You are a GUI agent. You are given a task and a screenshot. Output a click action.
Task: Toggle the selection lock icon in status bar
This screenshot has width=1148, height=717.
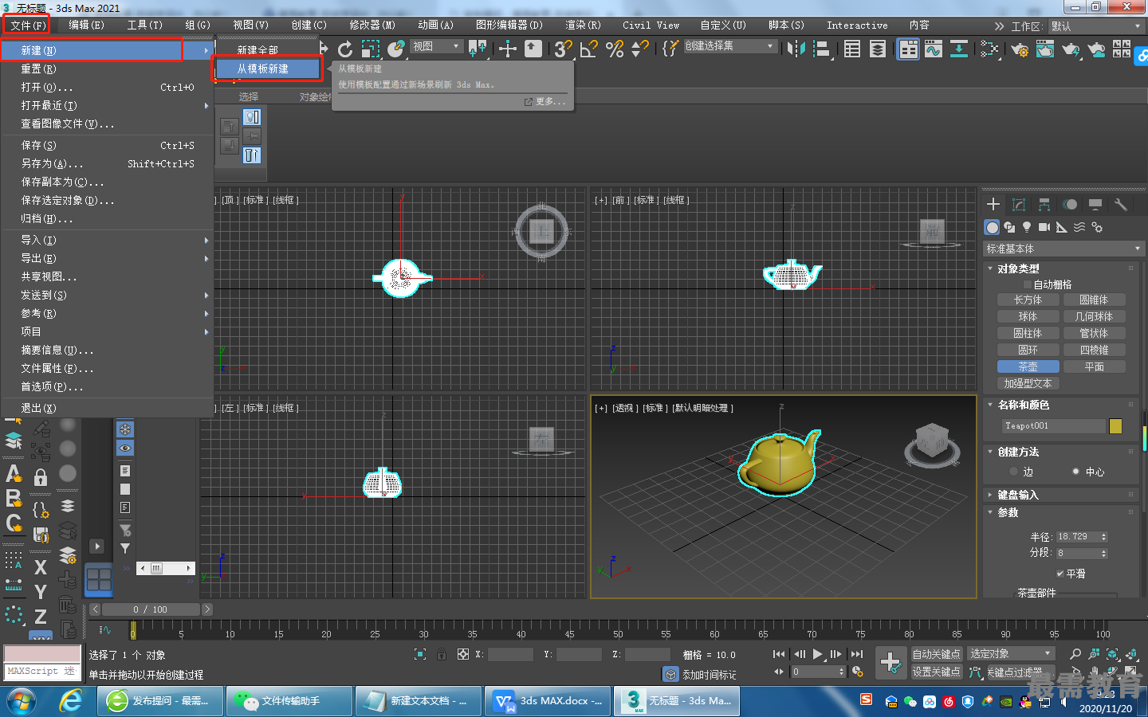[x=442, y=654]
